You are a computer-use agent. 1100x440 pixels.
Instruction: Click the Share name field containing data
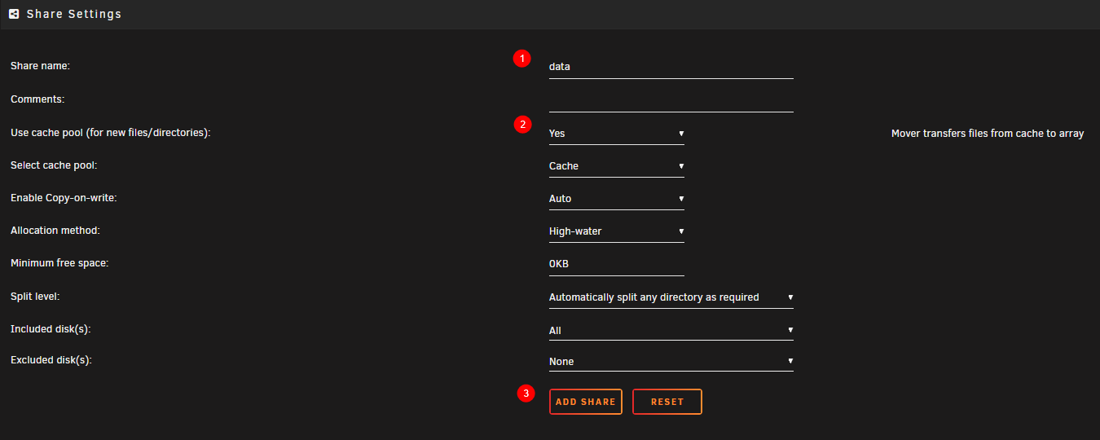click(x=671, y=67)
